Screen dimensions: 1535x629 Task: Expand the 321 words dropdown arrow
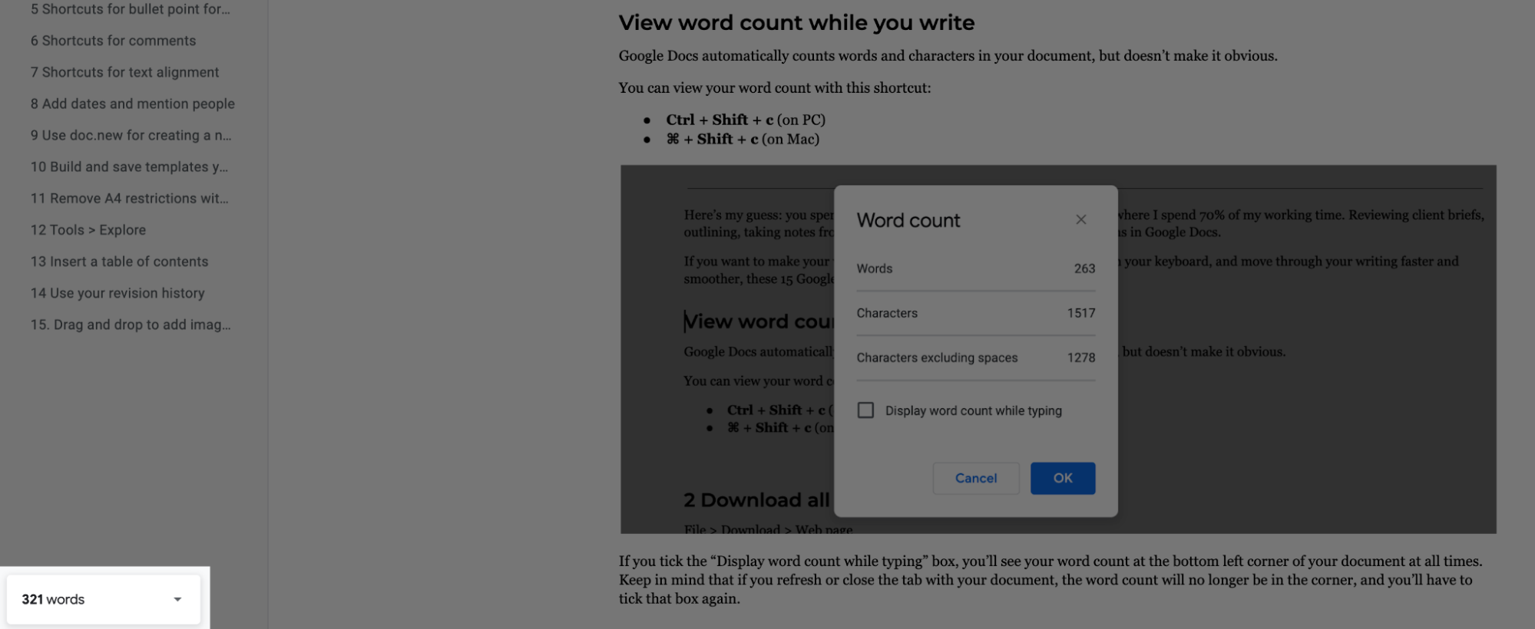tap(177, 599)
